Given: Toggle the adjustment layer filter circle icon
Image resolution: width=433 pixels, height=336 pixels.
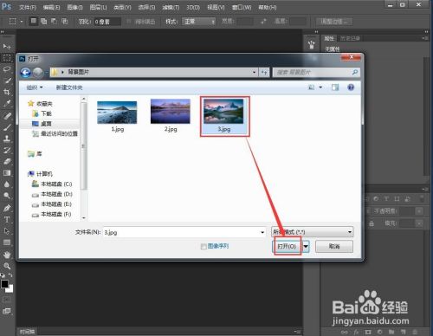Looking at the screenshot, I should 376,199.
